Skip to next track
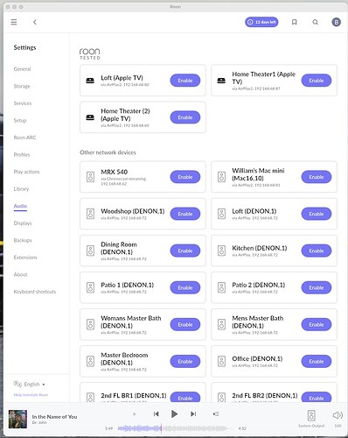Viewport: 348px width, 438px height. pos(193,413)
